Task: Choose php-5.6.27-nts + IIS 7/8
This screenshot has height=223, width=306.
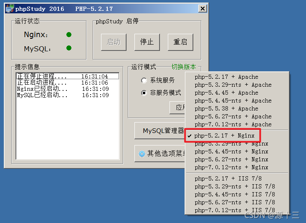Action: [x=237, y=202]
